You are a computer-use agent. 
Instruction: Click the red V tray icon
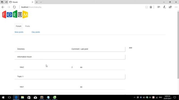coord(154,97)
